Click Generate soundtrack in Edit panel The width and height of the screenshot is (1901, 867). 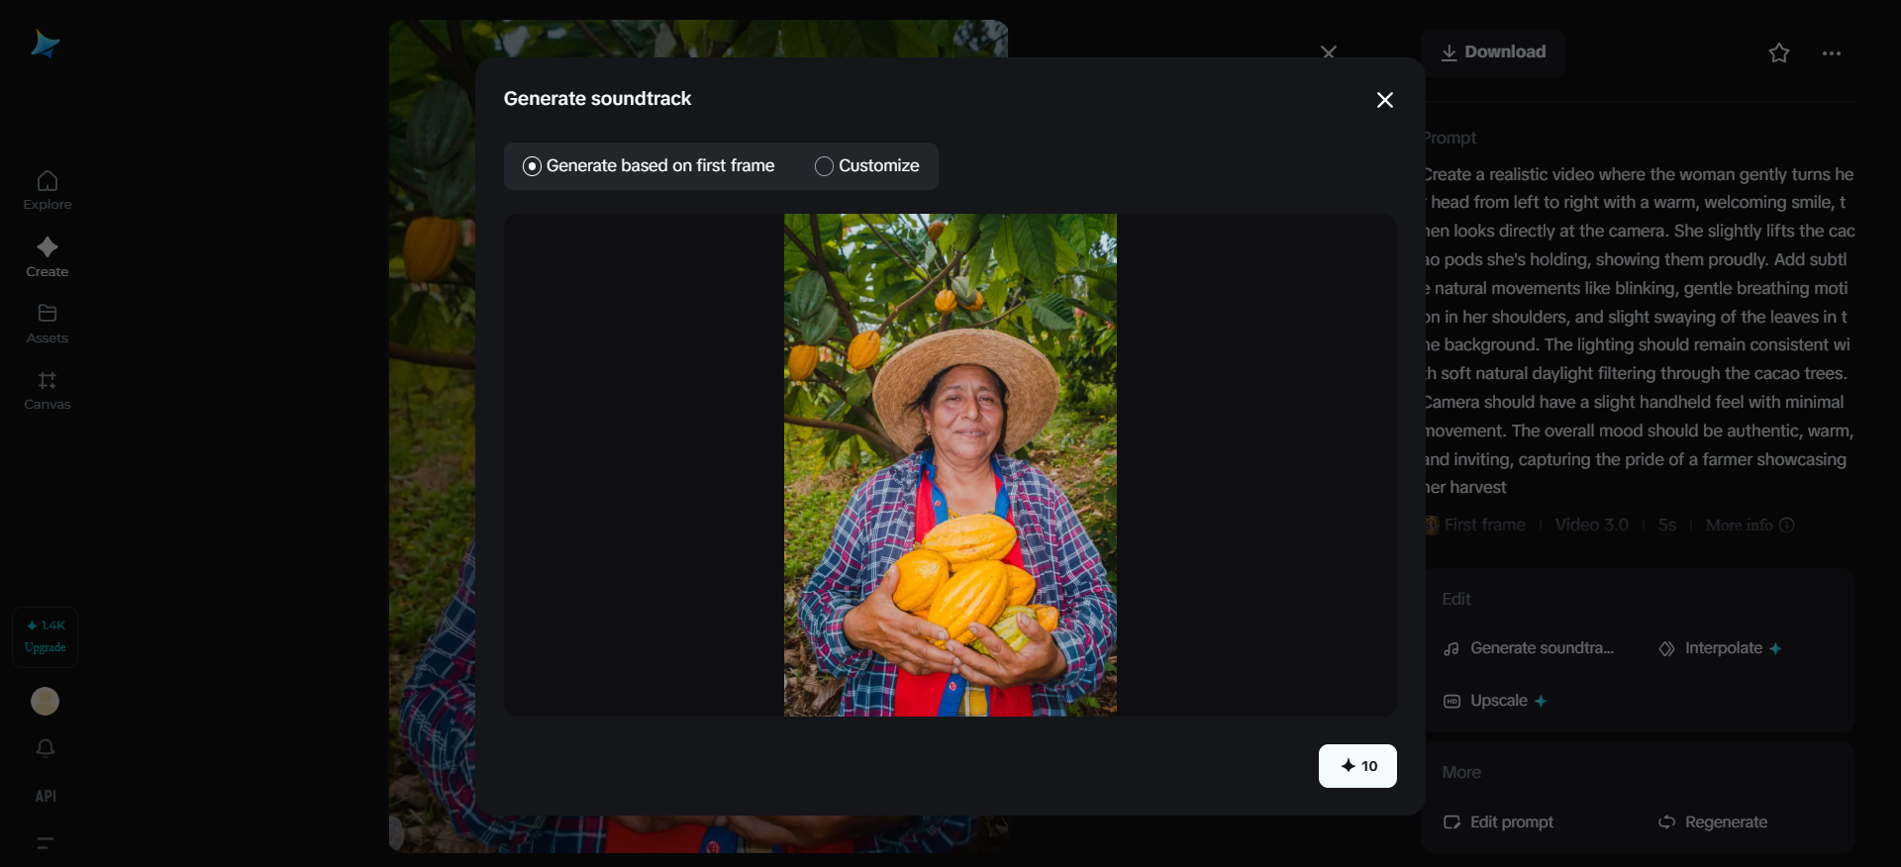[1529, 648]
